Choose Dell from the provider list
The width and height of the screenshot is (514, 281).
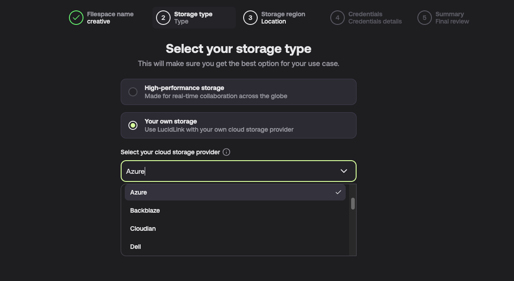pyautogui.click(x=235, y=247)
